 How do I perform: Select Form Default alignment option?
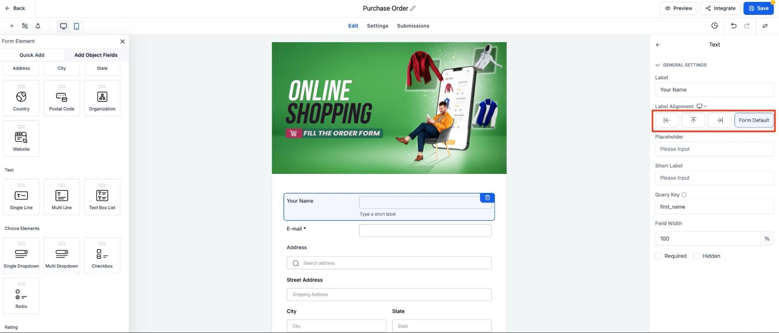pos(754,120)
